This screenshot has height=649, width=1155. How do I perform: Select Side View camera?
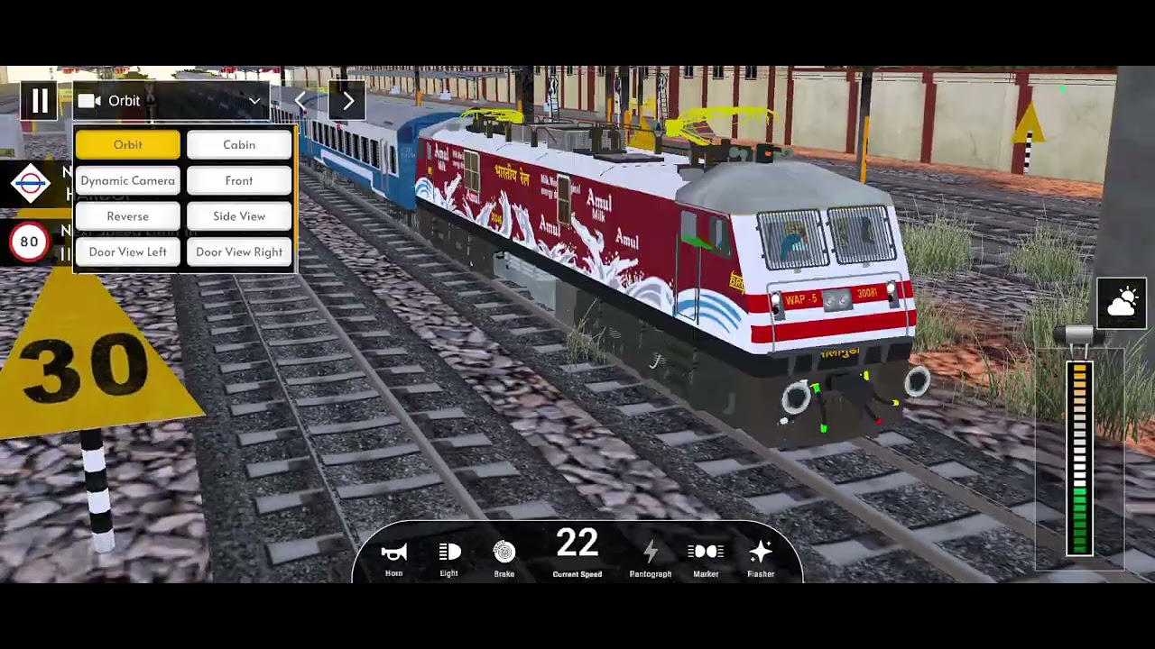click(239, 216)
